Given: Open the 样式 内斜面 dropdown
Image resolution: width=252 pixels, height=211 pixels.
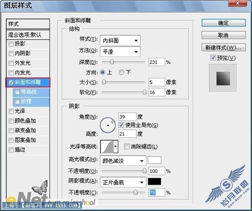Looking at the screenshot, I should (120, 40).
